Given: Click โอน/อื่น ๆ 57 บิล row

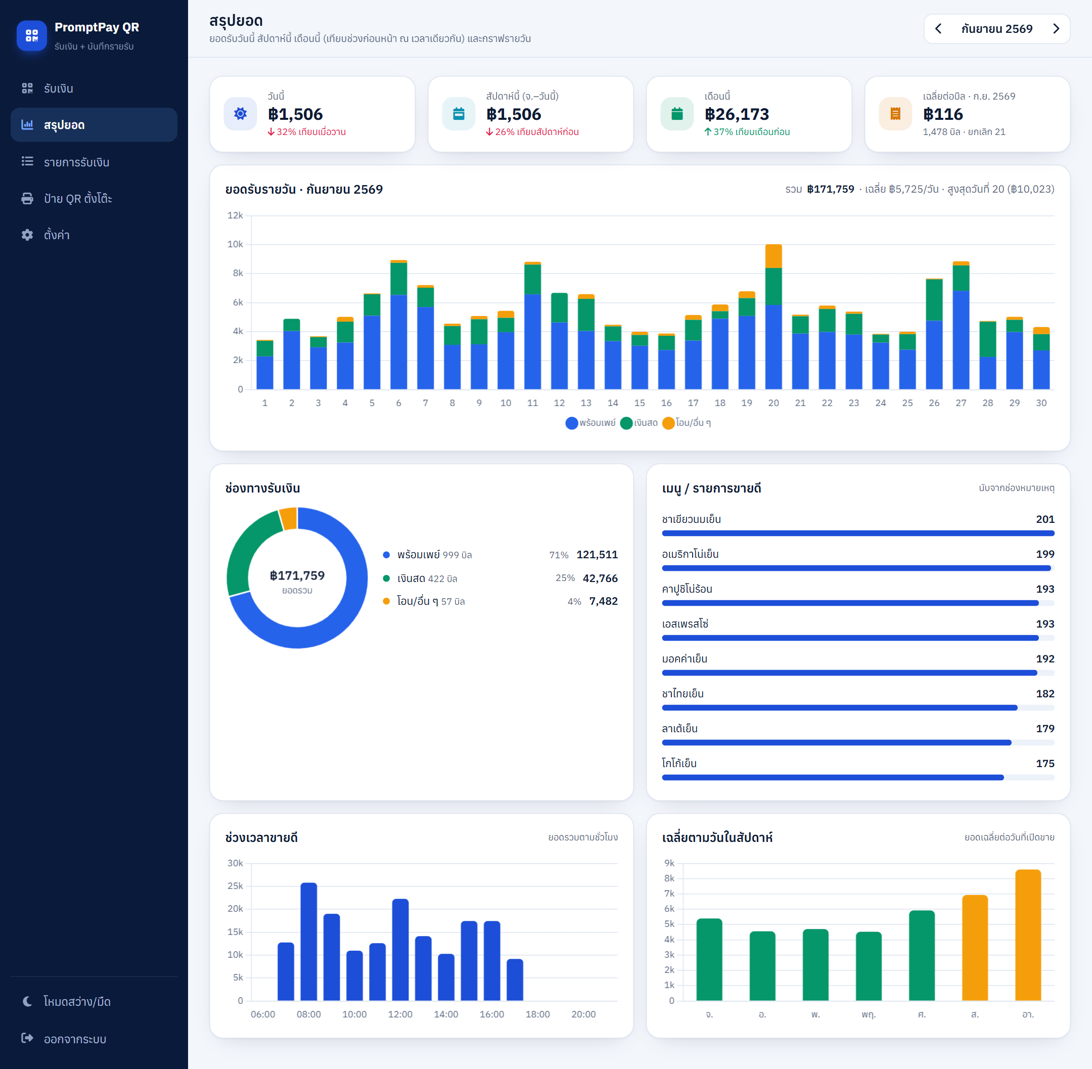Looking at the screenshot, I should point(499,601).
